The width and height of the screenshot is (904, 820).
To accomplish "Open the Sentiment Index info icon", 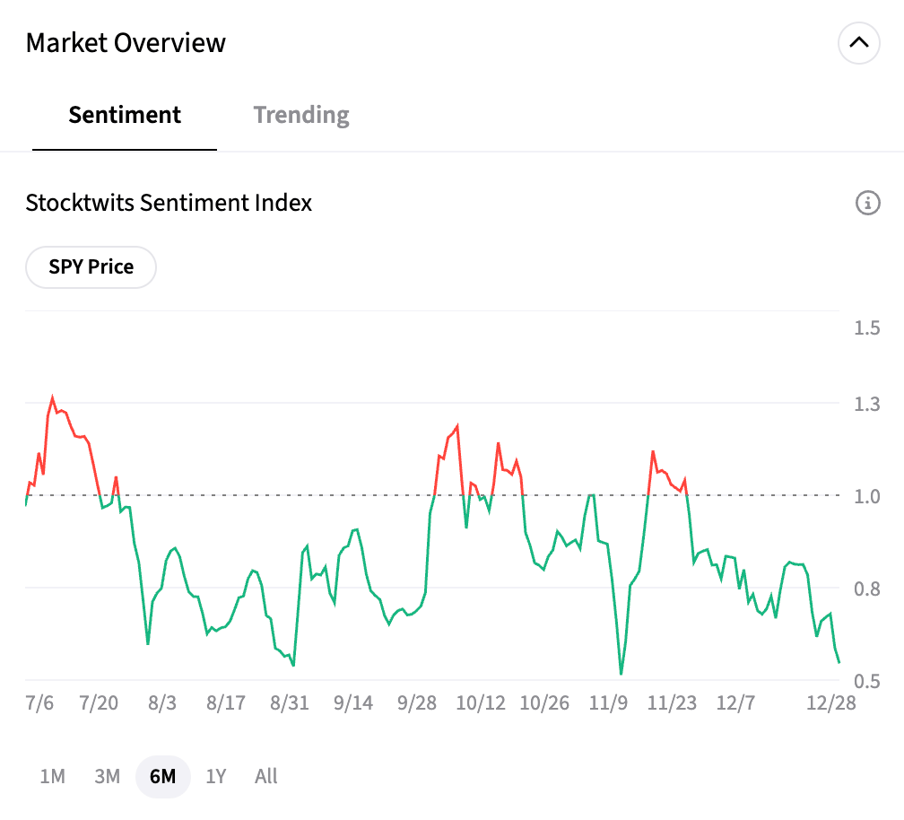I will (x=867, y=204).
